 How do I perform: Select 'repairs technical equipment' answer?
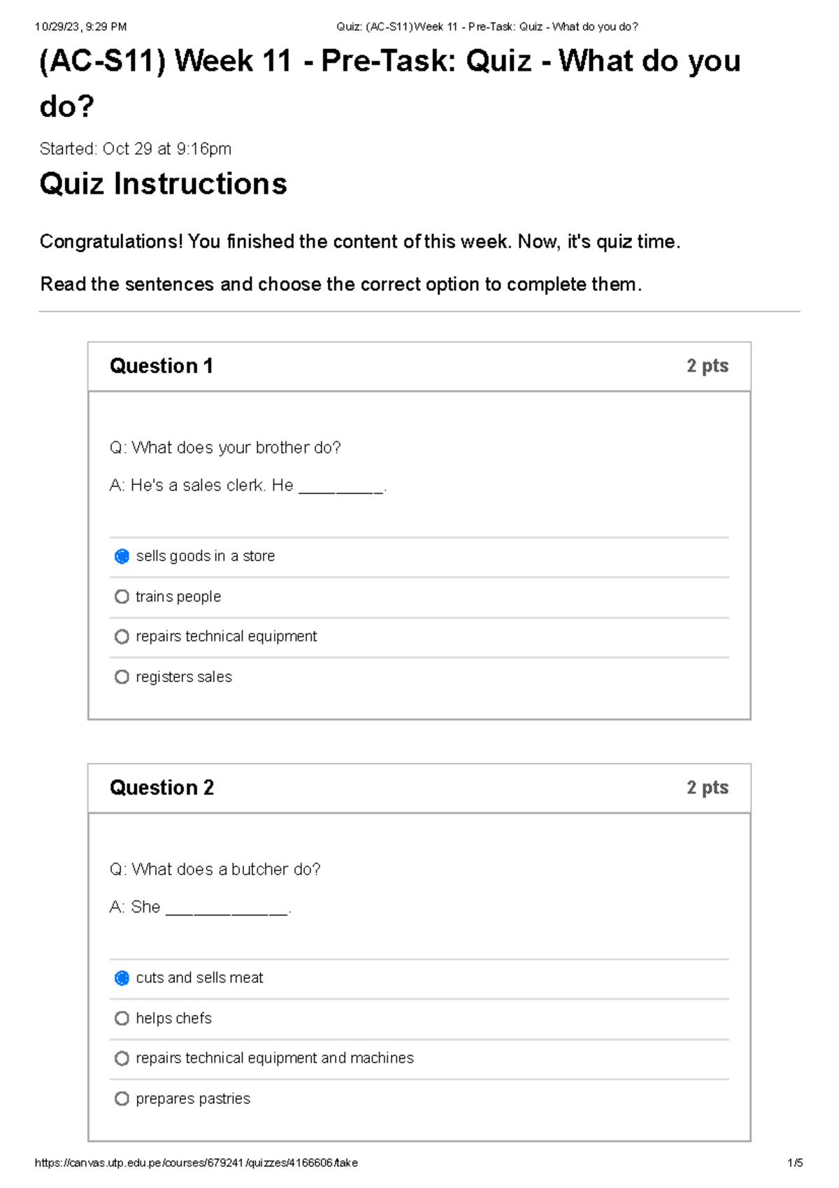coord(122,637)
